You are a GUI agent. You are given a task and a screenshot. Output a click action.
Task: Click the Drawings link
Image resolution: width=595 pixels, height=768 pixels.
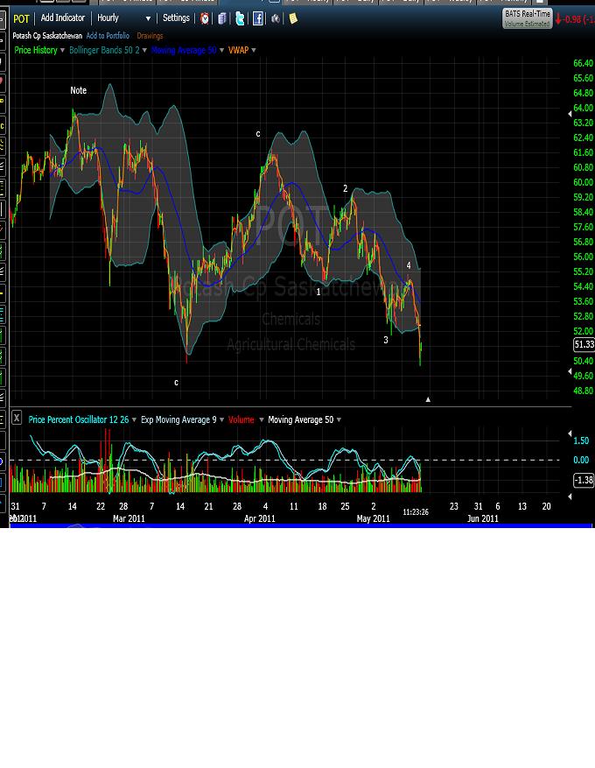click(x=150, y=36)
